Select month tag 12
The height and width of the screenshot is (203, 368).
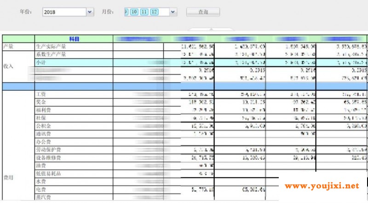(154, 12)
